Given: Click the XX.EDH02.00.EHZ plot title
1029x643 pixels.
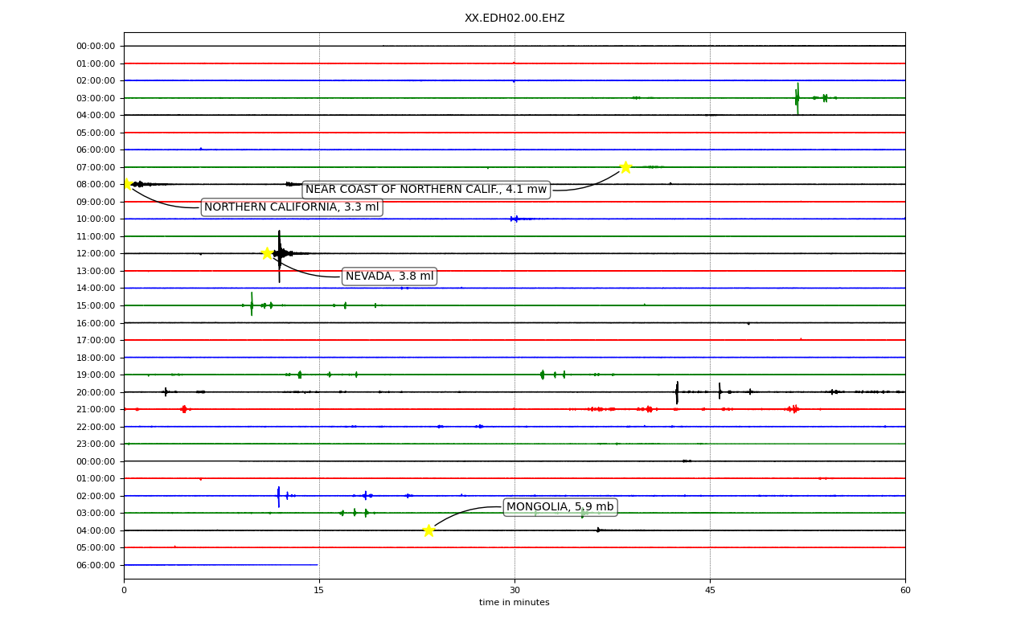Looking at the screenshot, I should point(514,18).
